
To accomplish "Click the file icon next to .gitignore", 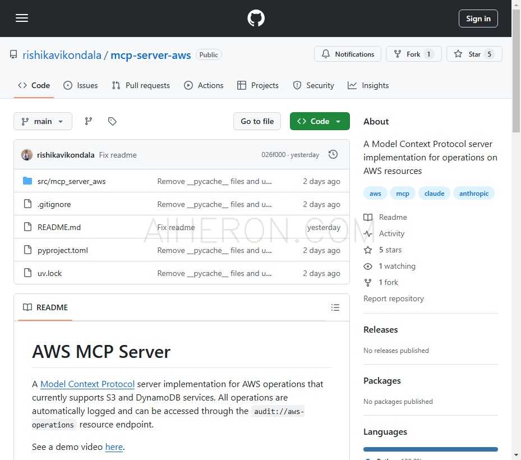I will (28, 204).
